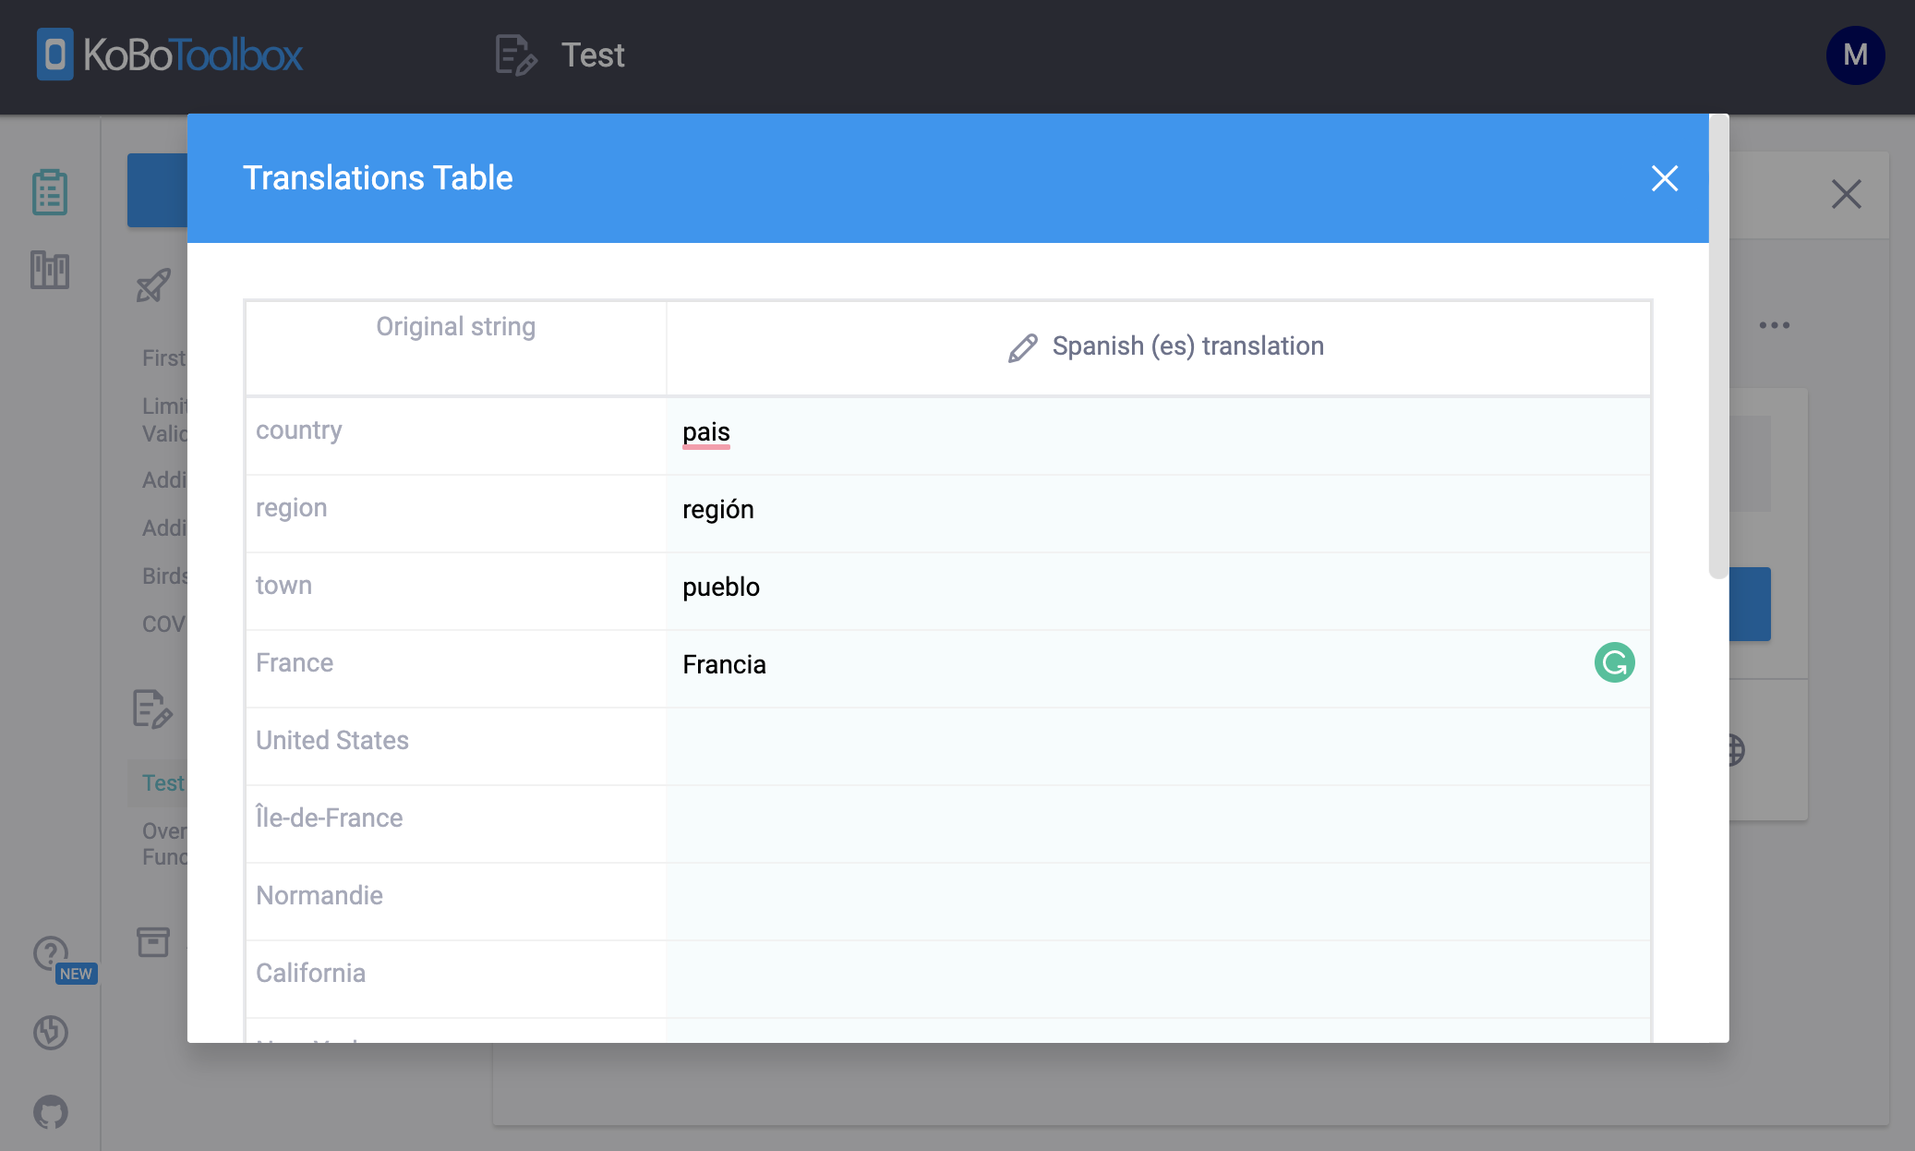Screen dimensions: 1915x1151
Task: Click pencil icon beside Spanish translation header
Action: [x=1022, y=347]
